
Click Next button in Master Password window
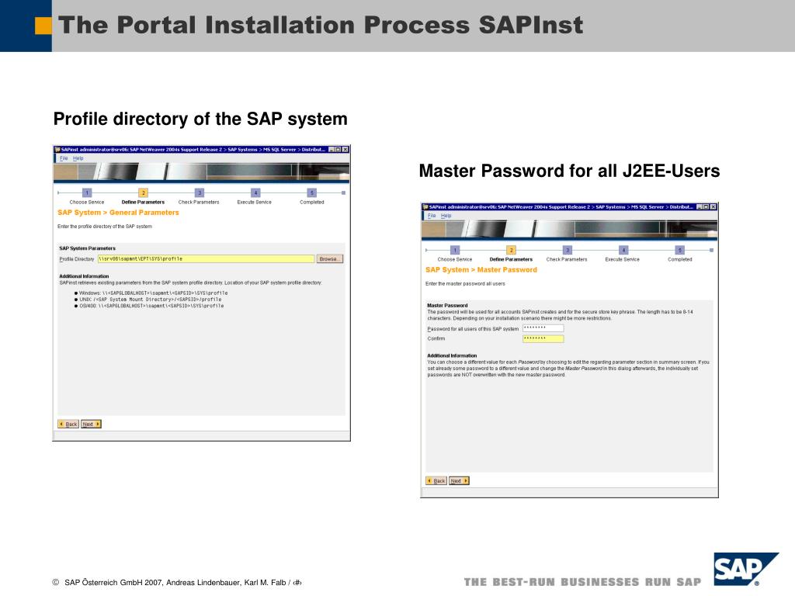[x=460, y=480]
